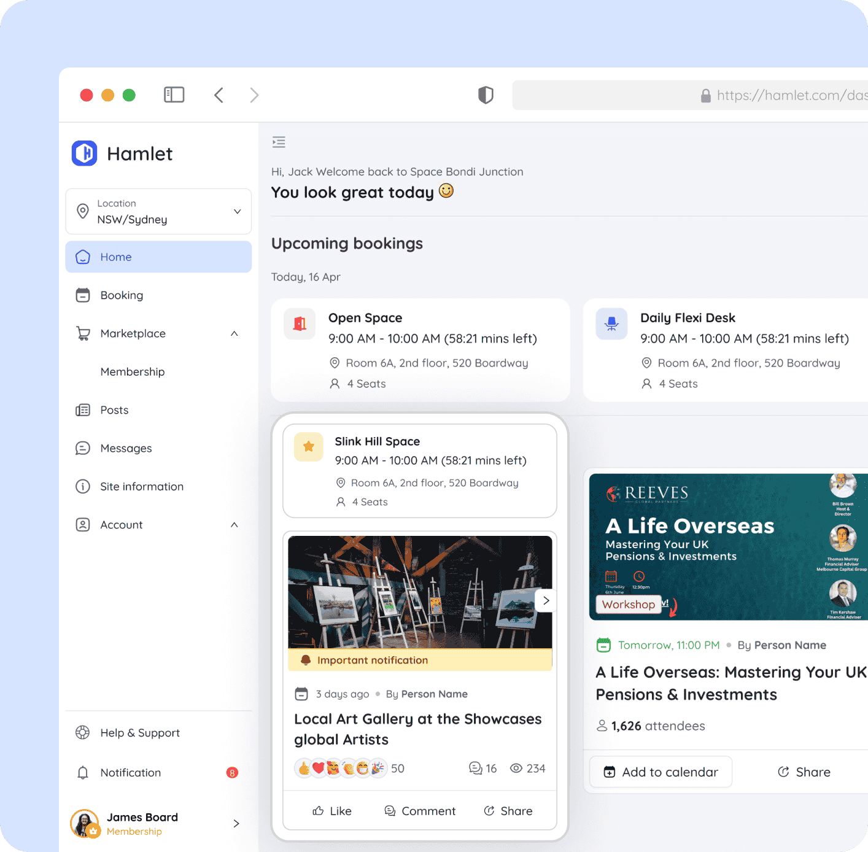Comment on the Local Art Gallery post
This screenshot has width=868, height=852.
420,811
